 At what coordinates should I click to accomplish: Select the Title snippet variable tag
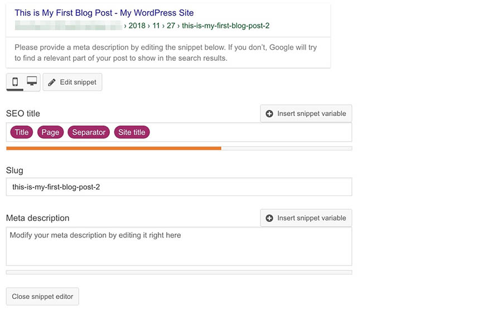tap(21, 132)
